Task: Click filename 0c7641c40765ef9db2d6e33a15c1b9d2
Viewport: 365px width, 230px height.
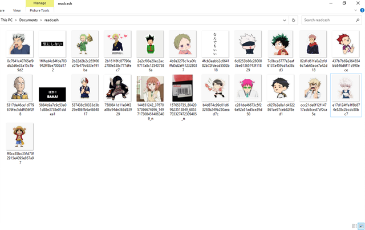Action: pos(20,66)
